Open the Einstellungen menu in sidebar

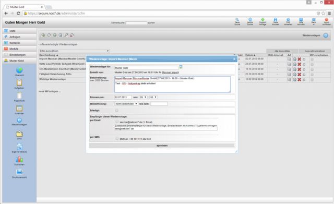[20, 55]
